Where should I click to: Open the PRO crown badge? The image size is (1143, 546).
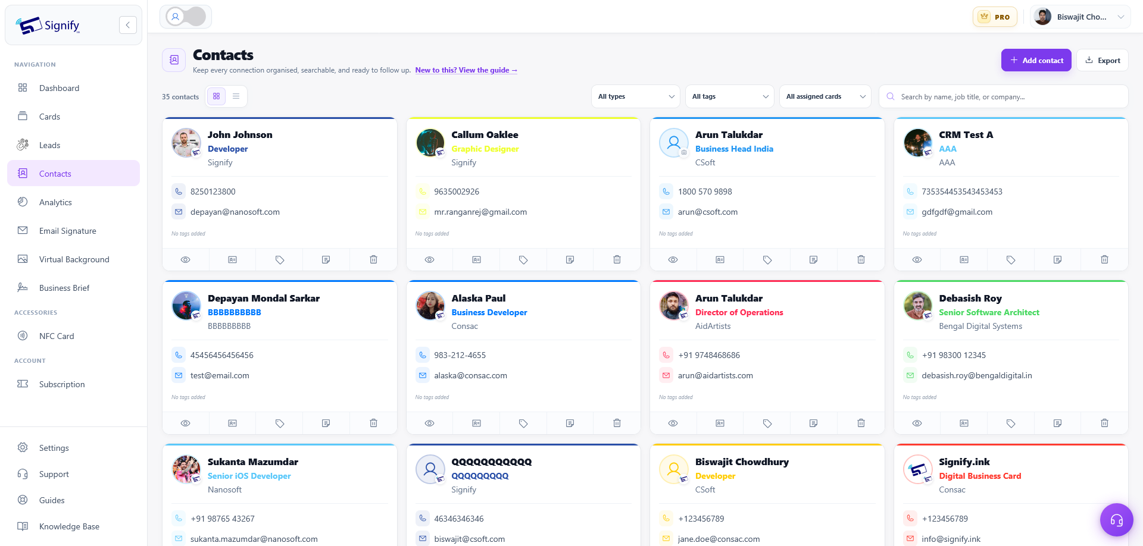995,17
